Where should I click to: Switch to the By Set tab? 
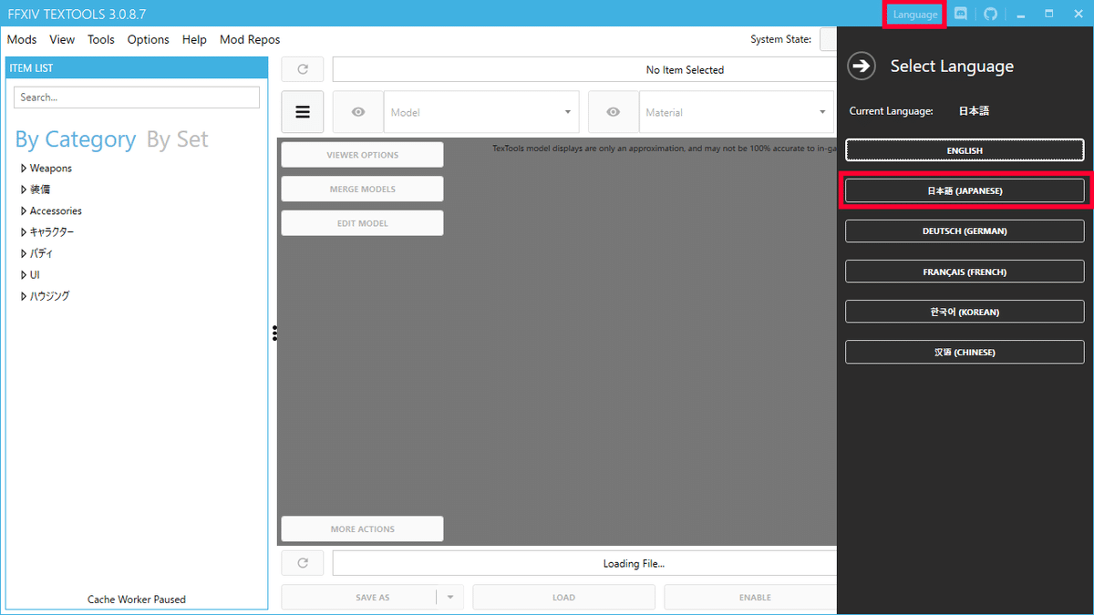tap(177, 138)
